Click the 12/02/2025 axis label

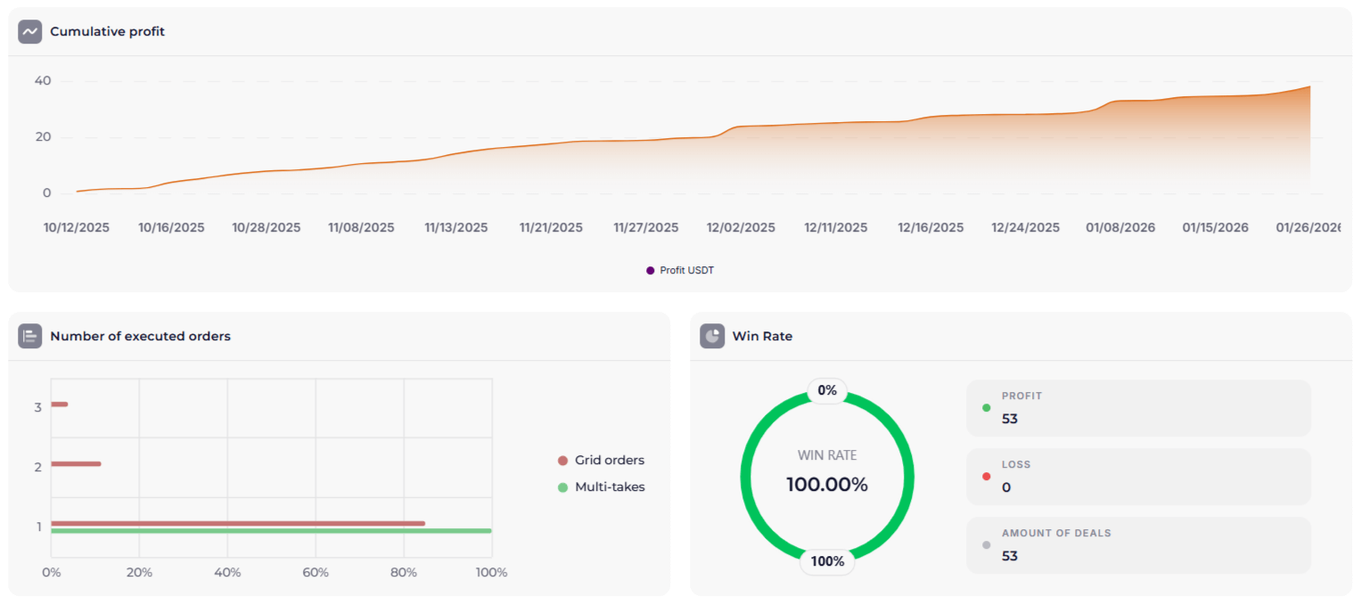[741, 227]
